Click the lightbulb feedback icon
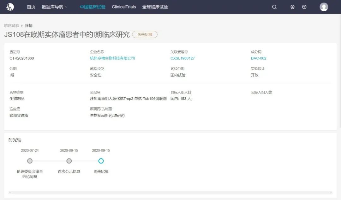Image resolution: width=341 pixels, height=200 pixels. (292, 7)
